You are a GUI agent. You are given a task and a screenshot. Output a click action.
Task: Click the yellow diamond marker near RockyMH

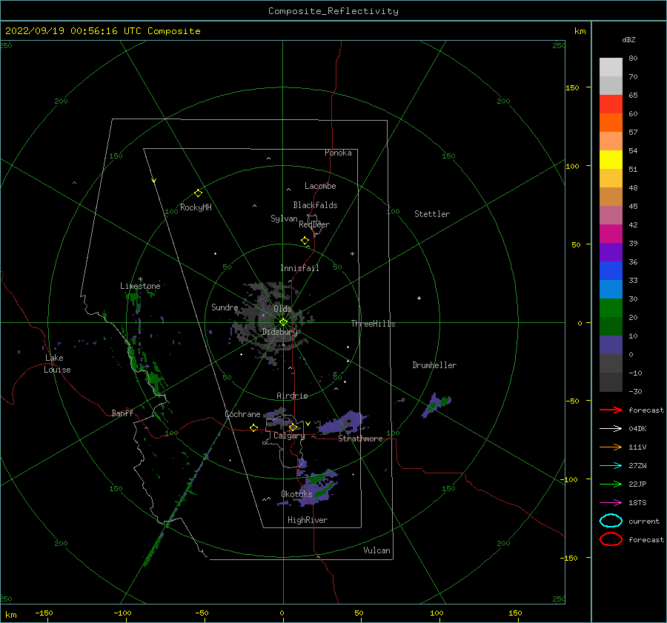pos(198,193)
